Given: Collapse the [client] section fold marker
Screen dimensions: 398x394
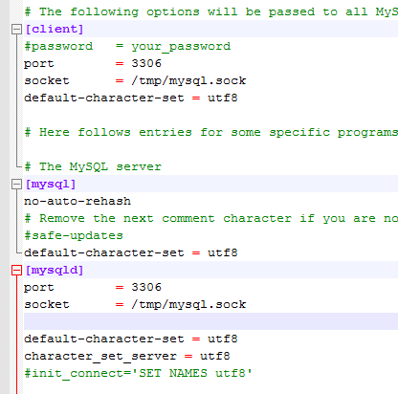Looking at the screenshot, I should coord(16,30).
